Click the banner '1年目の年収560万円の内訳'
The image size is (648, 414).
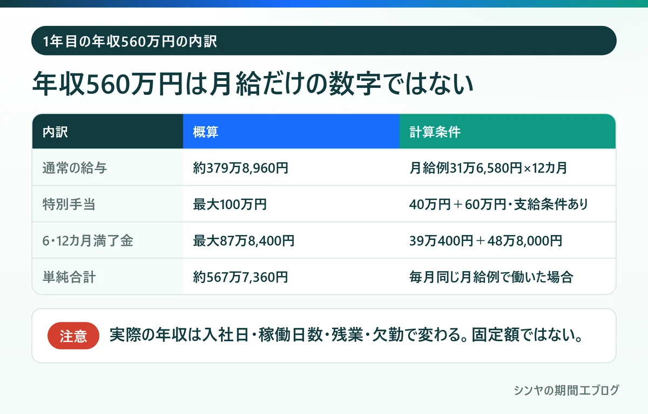[324, 41]
